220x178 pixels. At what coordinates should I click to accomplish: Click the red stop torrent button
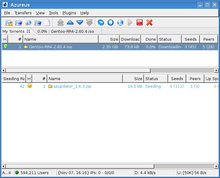(x=140, y=22)
